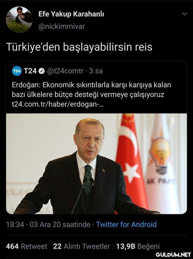
Task: Click the T24 account name
Action: [30, 71]
